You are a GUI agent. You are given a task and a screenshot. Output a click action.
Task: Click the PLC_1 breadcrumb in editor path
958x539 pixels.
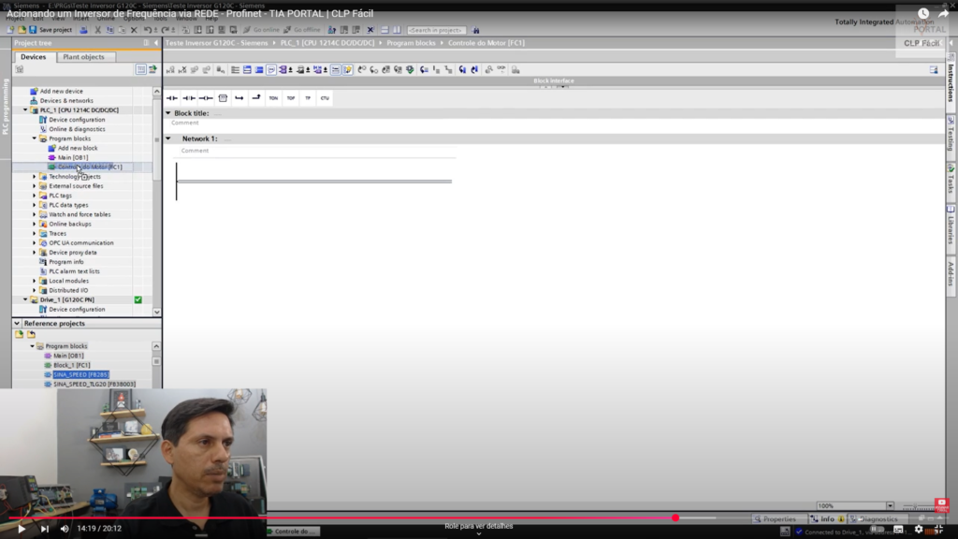[327, 43]
